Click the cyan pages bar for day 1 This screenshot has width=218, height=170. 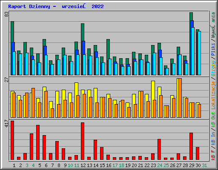(x=14, y=63)
